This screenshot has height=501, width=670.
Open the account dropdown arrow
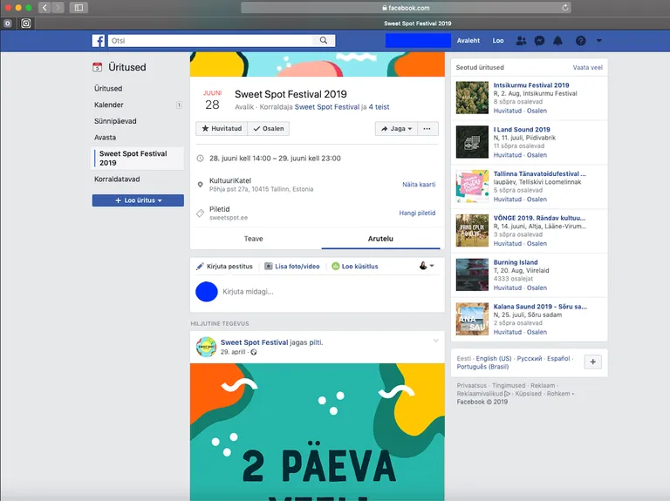599,41
